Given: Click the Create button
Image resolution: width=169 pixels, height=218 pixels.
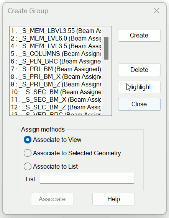Looking at the screenshot, I should (x=139, y=35).
